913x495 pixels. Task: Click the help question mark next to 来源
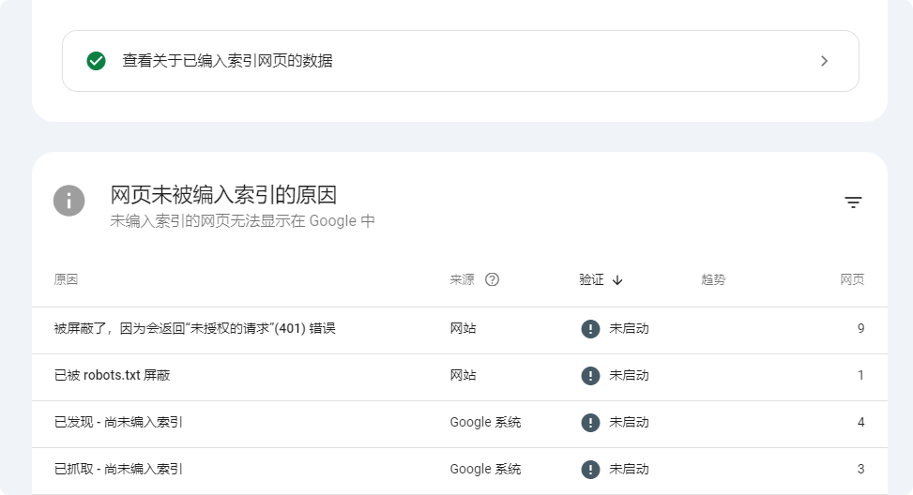[x=492, y=279]
